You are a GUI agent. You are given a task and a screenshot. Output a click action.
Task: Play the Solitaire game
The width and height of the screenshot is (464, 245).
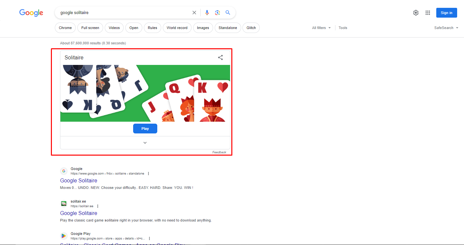coord(145,129)
